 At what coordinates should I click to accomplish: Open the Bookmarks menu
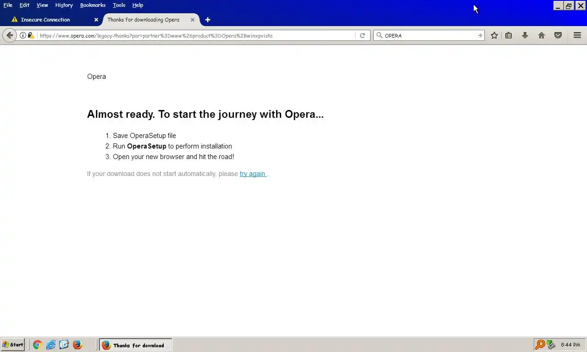click(x=93, y=5)
